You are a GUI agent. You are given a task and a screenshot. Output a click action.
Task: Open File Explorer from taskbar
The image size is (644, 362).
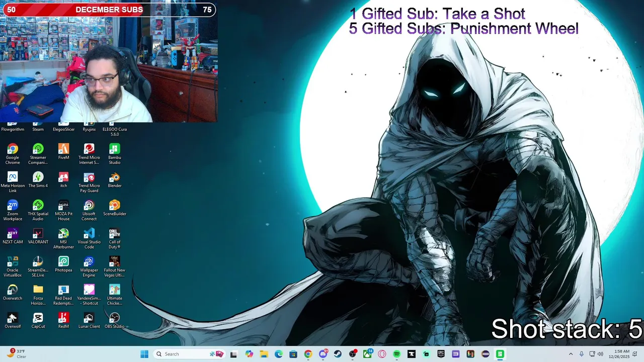[264, 354]
